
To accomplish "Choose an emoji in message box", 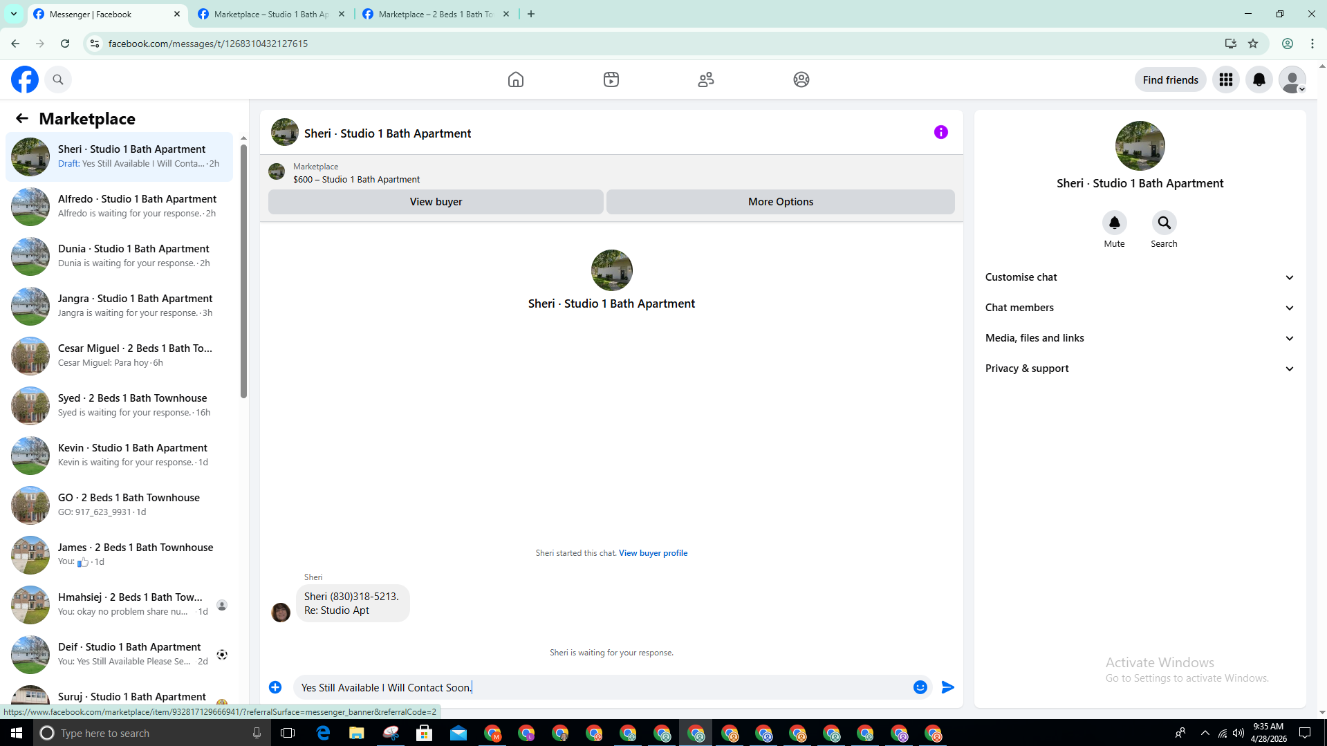I will (920, 687).
